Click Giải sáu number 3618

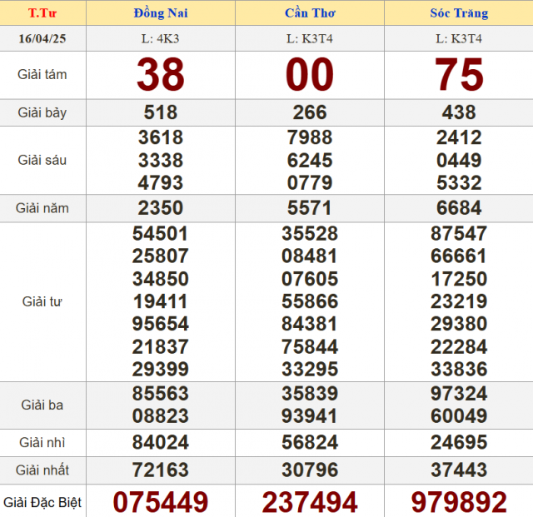161,137
